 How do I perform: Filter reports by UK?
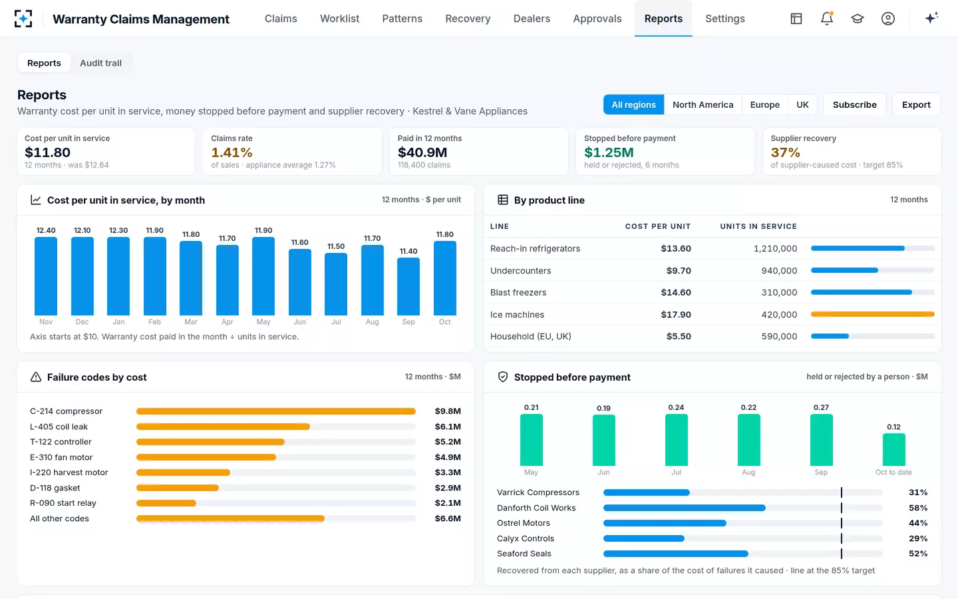(803, 104)
